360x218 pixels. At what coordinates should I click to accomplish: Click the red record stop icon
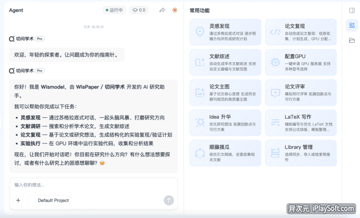coord(175,10)
